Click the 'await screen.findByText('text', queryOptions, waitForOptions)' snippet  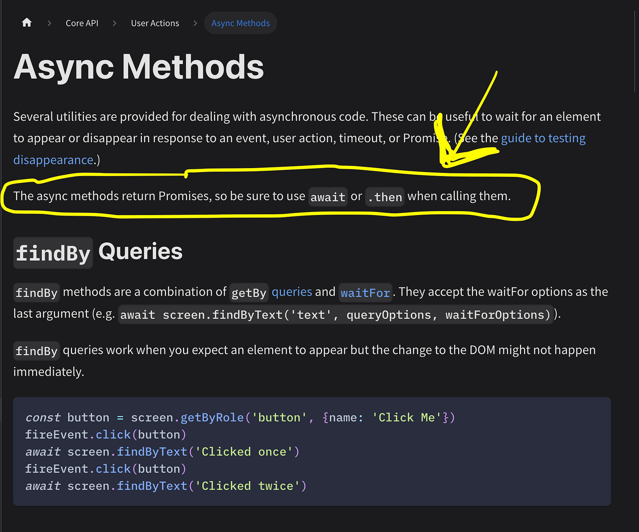tap(335, 315)
